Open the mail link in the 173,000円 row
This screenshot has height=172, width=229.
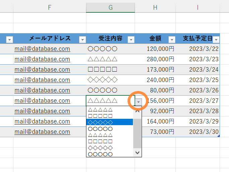42,70
